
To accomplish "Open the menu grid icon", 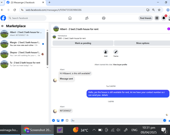I will (157, 18).
